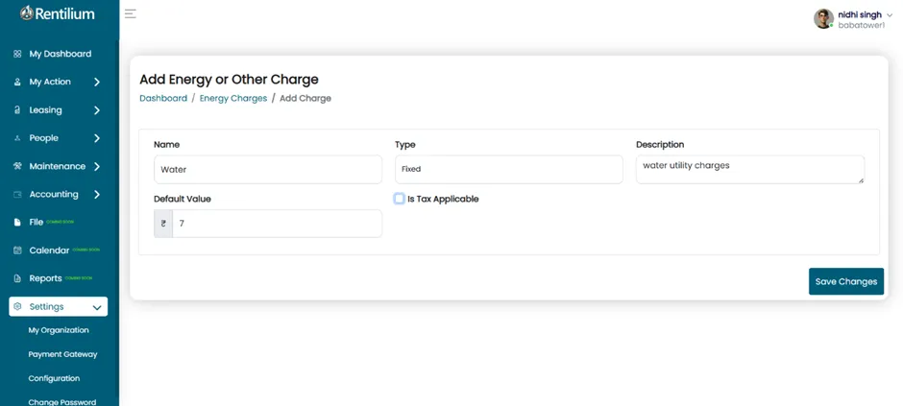Open the Type dropdown showing Fixed
Screen dimensions: 903x406
click(x=508, y=170)
